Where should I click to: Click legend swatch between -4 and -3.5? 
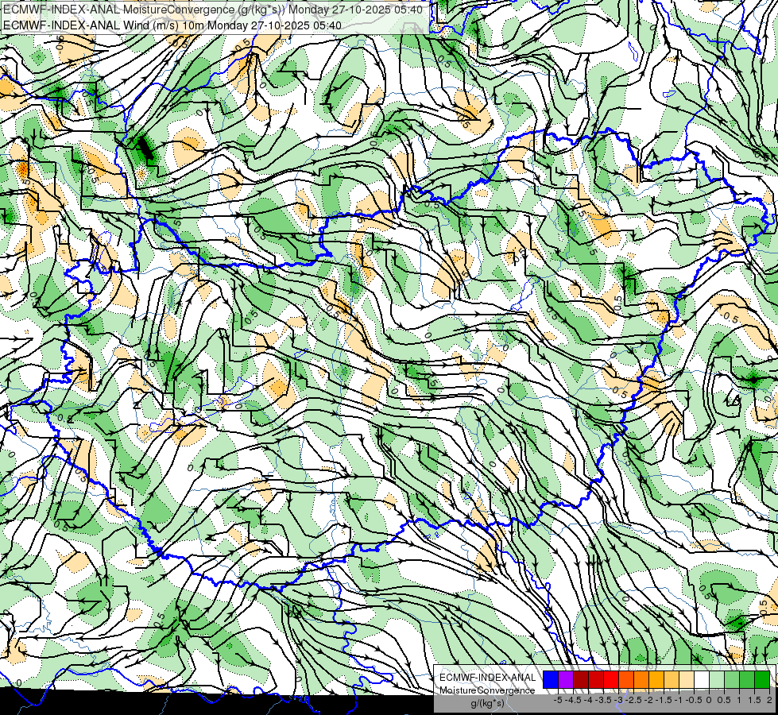(596, 679)
